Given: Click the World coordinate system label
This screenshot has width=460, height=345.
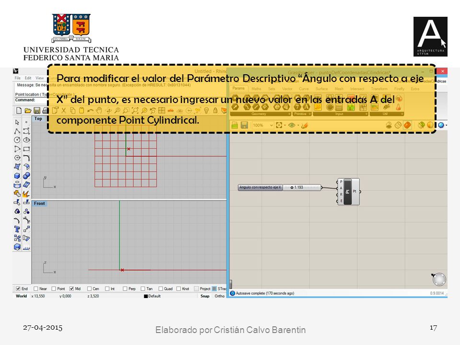Looking at the screenshot, I should tap(21, 296).
